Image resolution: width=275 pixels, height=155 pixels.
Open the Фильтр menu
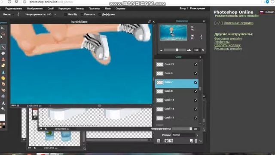click(79, 9)
